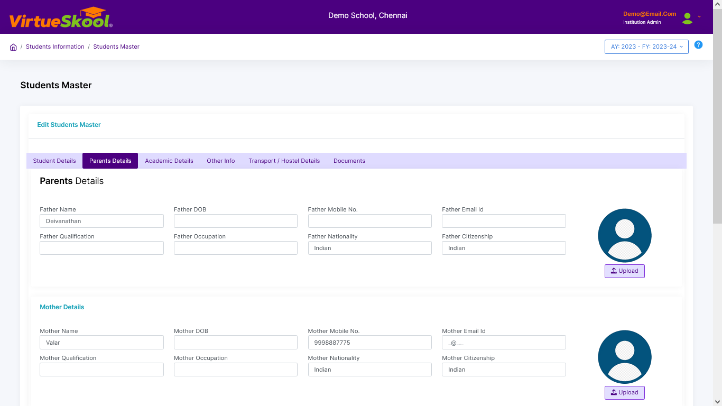The image size is (722, 406).
Task: Open the blue help question mark icon
Action: [x=698, y=45]
